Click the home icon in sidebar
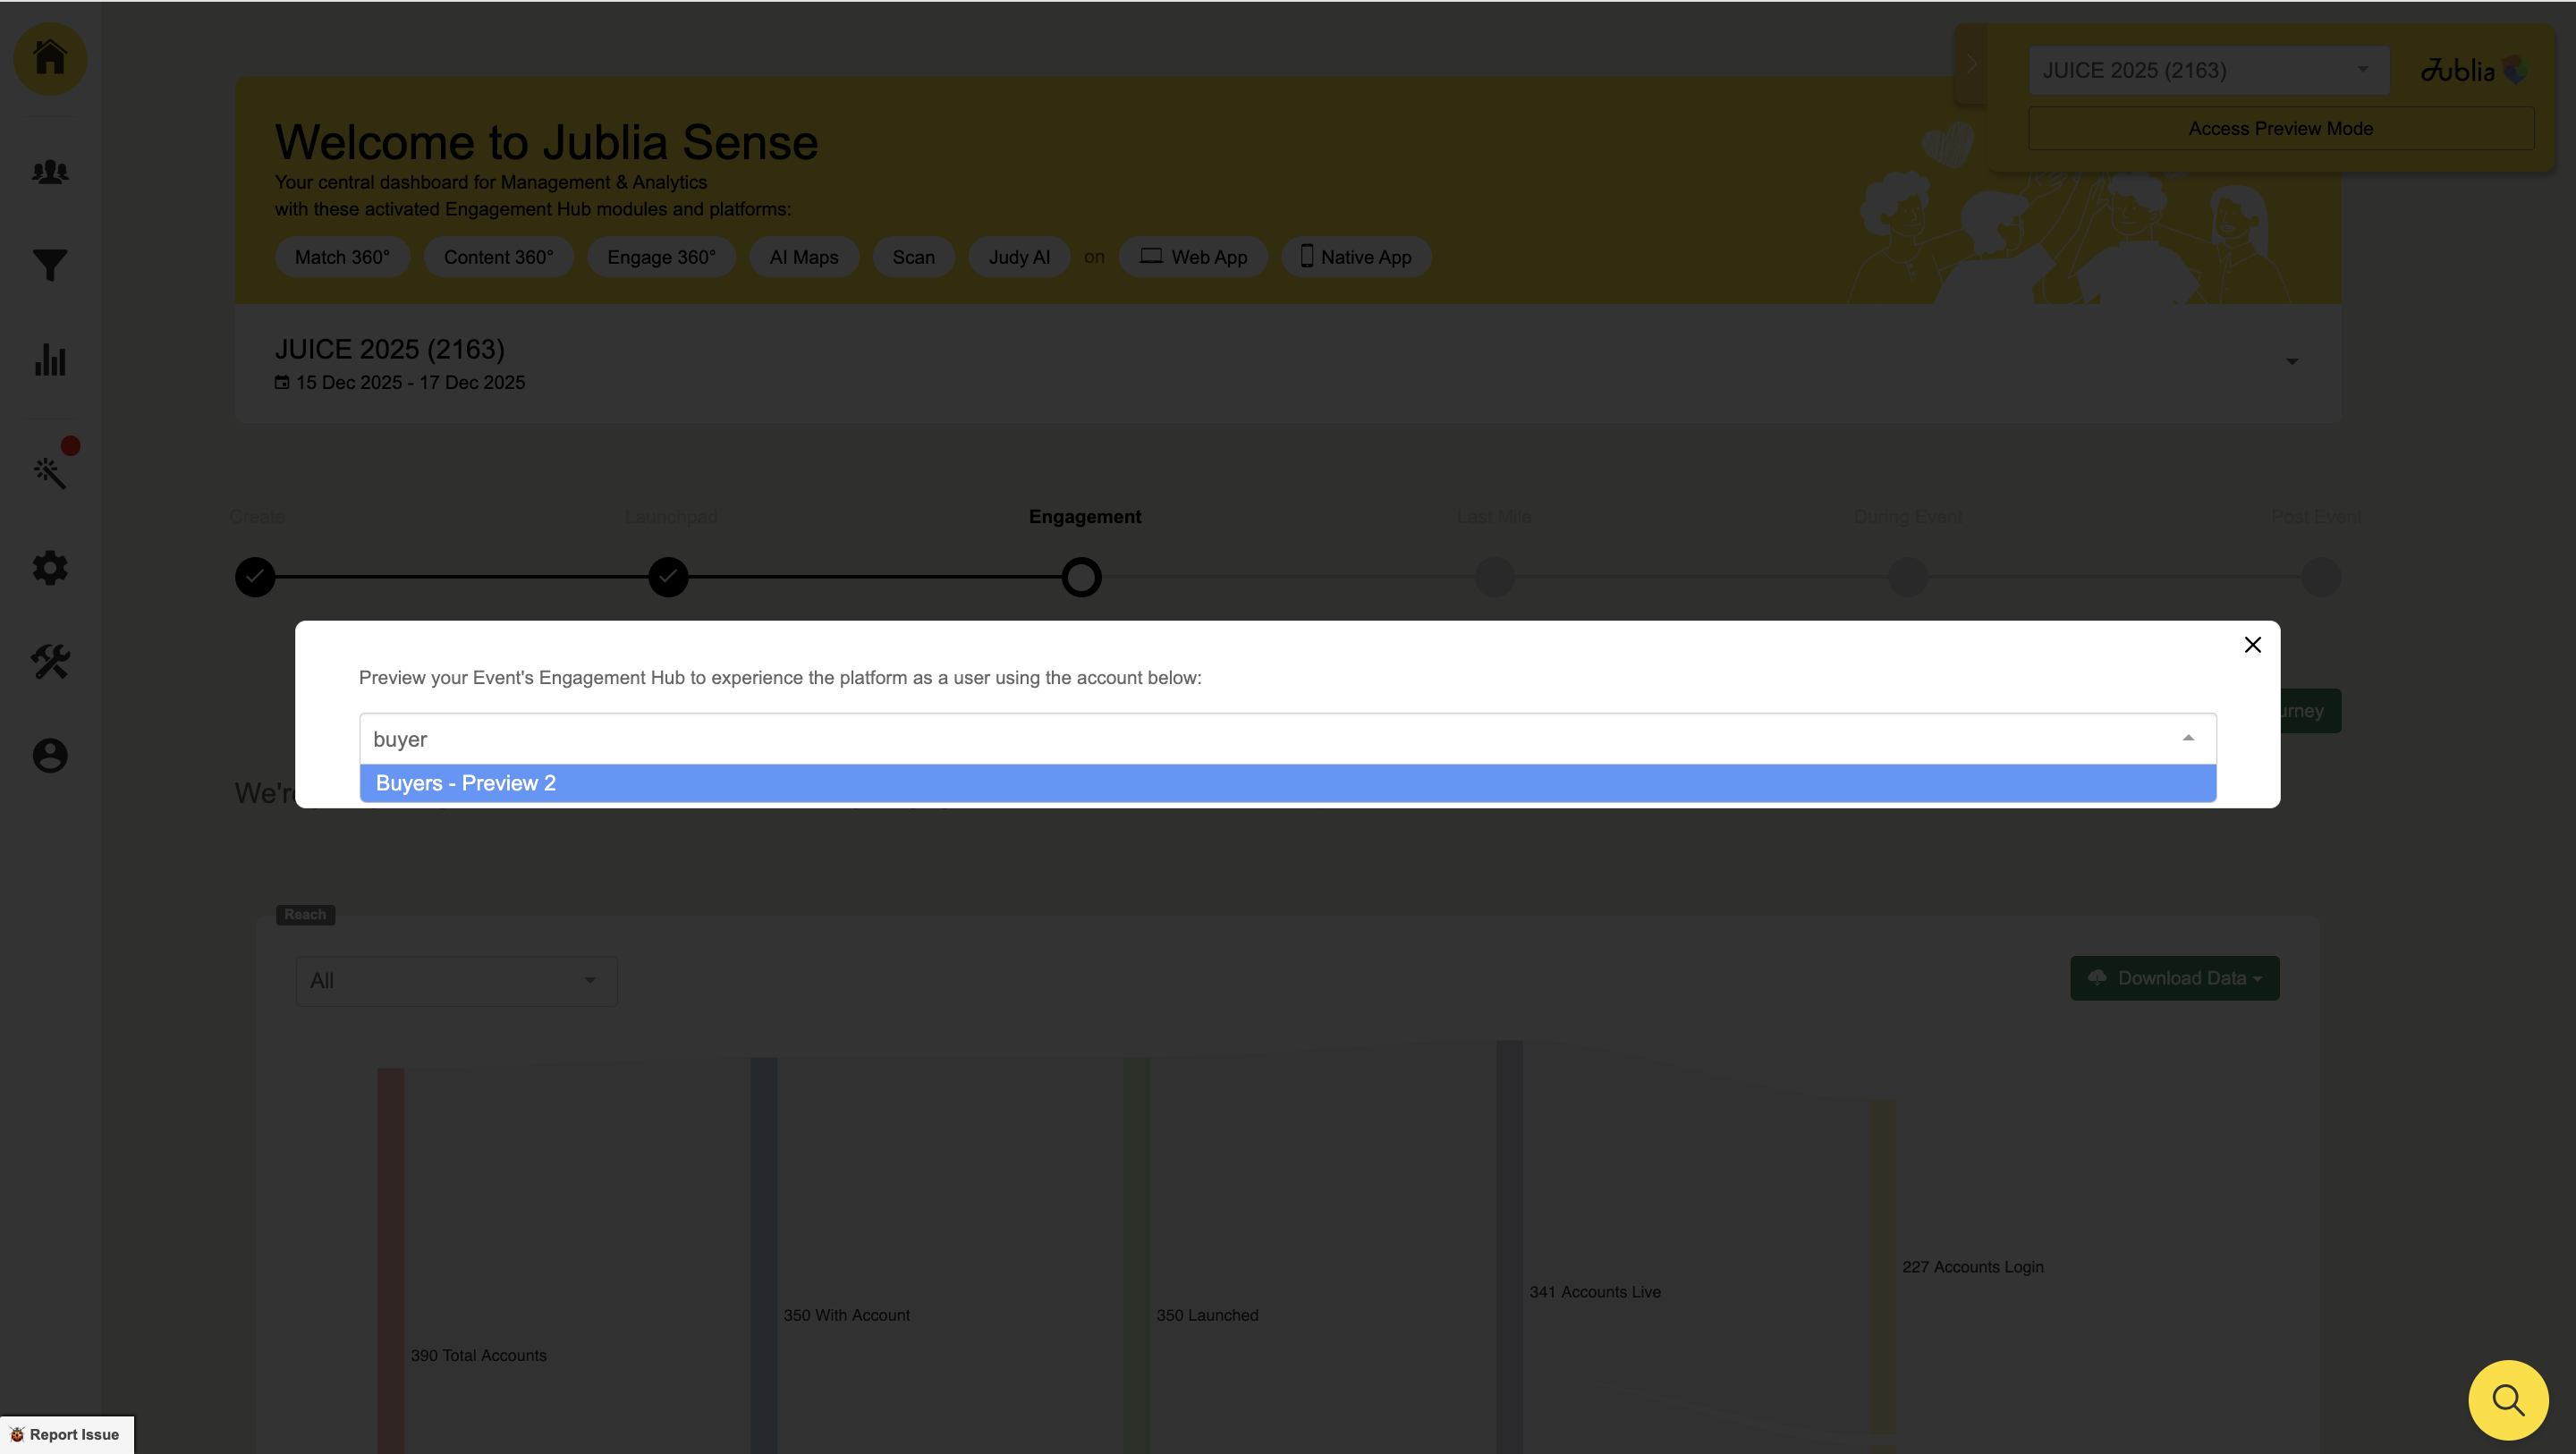This screenshot has height=1454, width=2576. [x=50, y=58]
